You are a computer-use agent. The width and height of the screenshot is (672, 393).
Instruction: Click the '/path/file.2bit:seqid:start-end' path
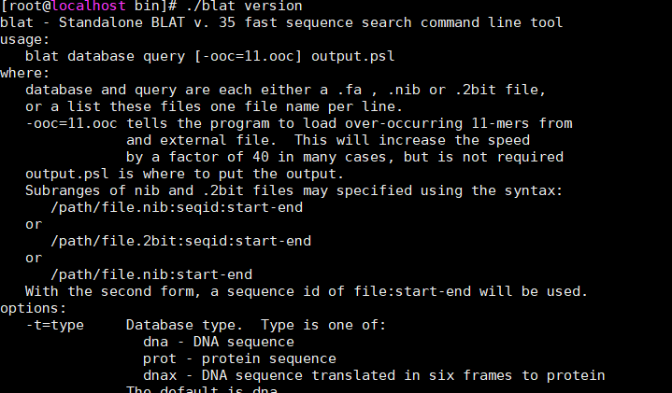point(181,241)
